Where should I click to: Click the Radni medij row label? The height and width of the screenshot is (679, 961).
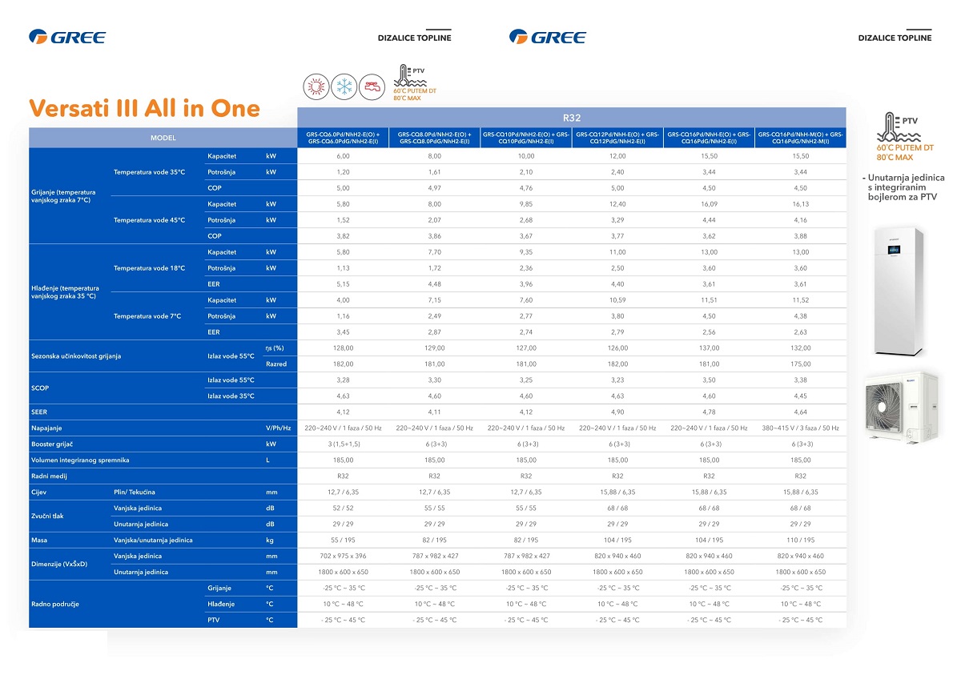[49, 476]
